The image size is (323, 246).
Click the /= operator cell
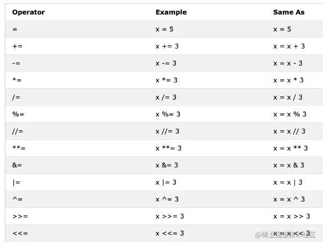coord(17,97)
